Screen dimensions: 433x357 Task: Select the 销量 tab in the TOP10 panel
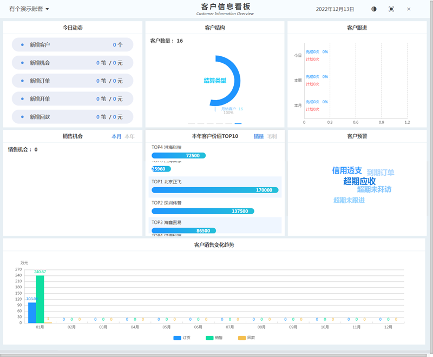pos(259,136)
